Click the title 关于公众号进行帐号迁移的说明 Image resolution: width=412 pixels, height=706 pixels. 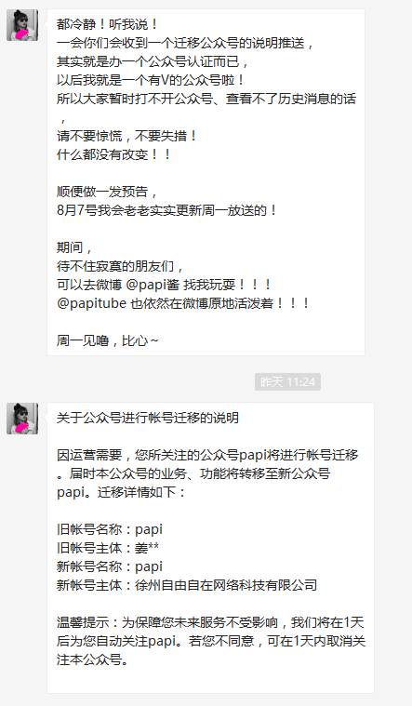[148, 418]
